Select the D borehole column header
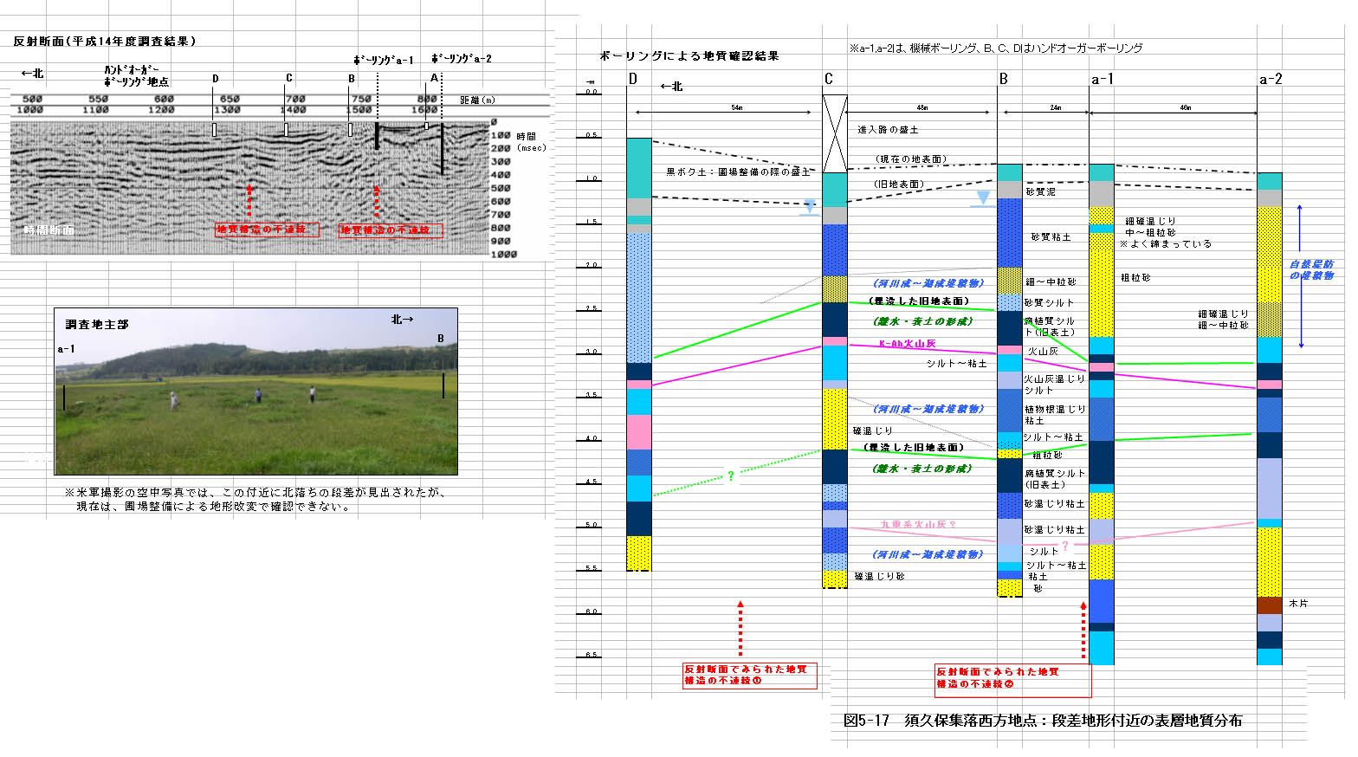1358x757 pixels. click(633, 80)
